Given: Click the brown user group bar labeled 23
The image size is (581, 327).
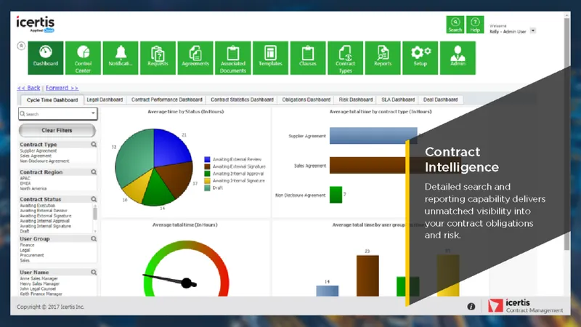Looking at the screenshot, I should click(367, 275).
